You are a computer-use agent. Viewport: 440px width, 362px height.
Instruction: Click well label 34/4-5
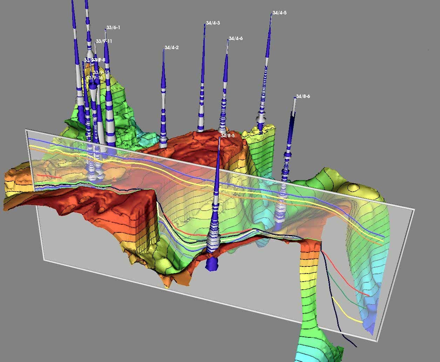click(279, 13)
